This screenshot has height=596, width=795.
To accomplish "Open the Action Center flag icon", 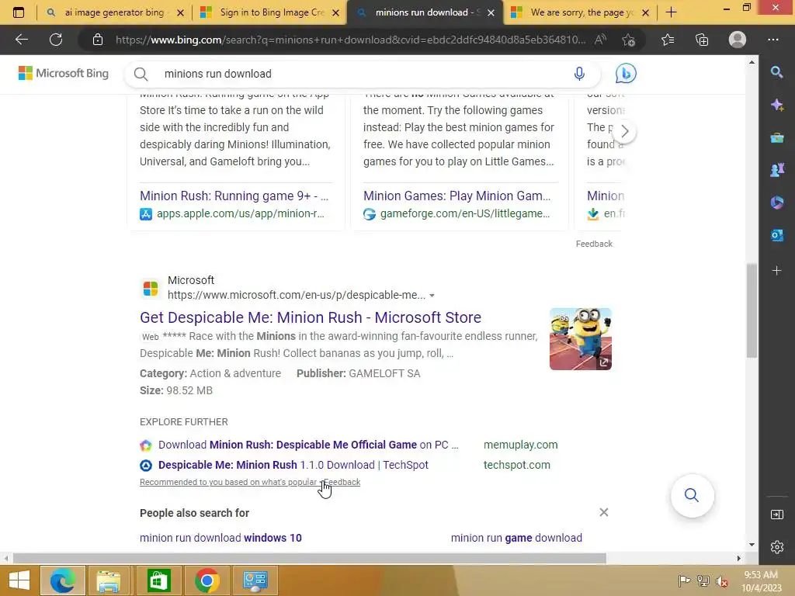I will pos(684,581).
